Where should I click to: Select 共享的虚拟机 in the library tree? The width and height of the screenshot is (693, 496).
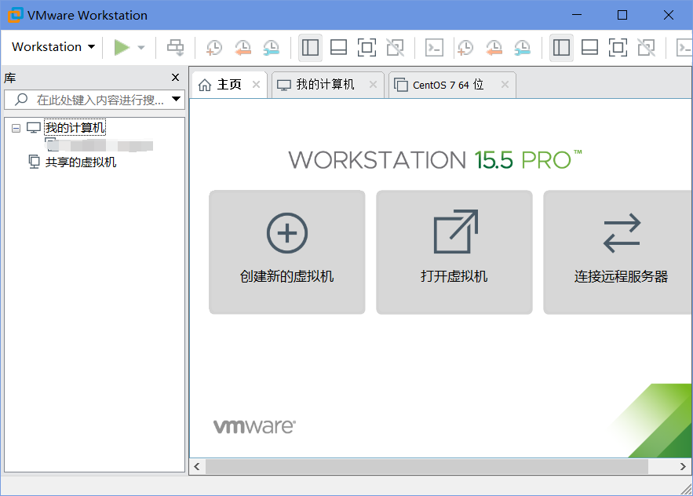pyautogui.click(x=81, y=162)
